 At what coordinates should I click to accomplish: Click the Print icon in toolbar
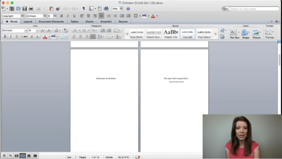31,9
